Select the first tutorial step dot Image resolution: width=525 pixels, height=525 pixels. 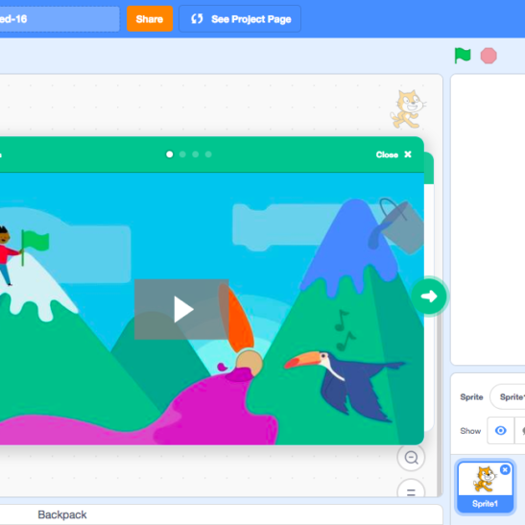tap(170, 155)
